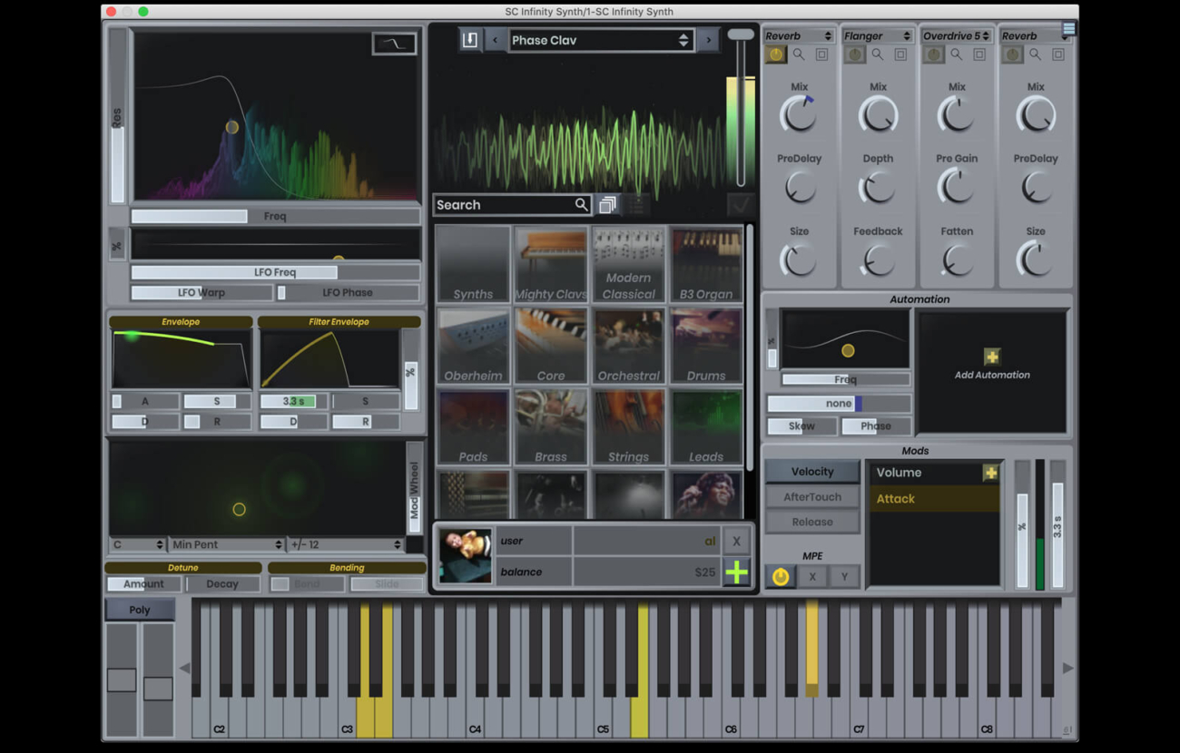The image size is (1180, 753).
Task: Select the Velocity mod source
Action: pyautogui.click(x=812, y=472)
